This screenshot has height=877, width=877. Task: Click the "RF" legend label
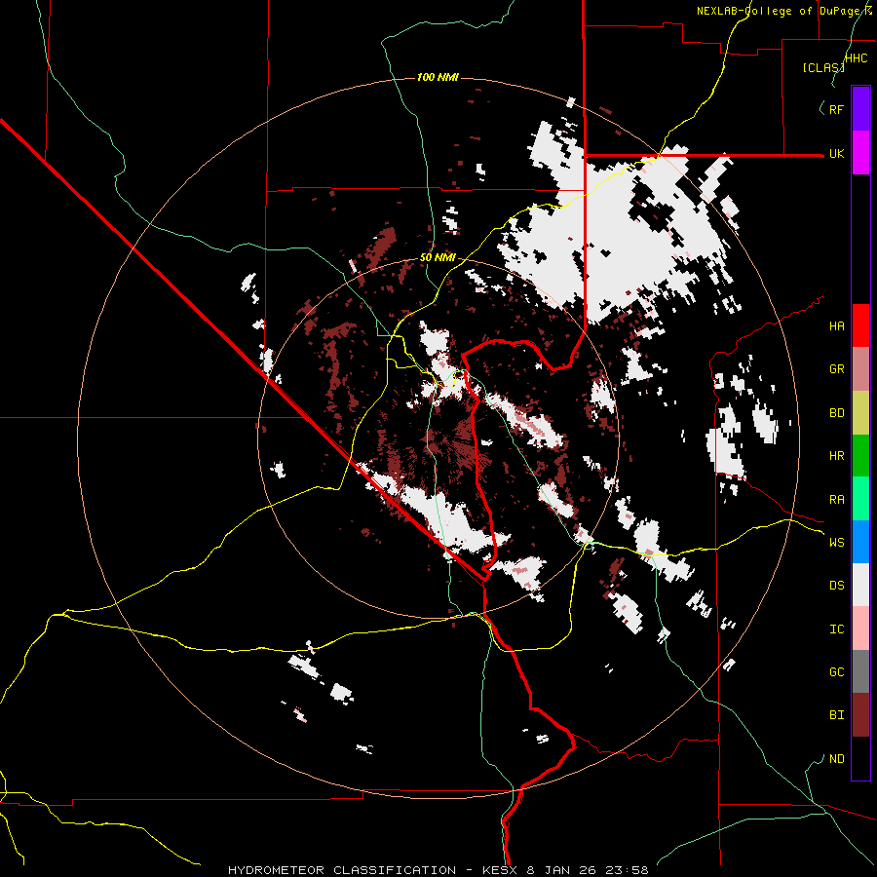point(836,109)
